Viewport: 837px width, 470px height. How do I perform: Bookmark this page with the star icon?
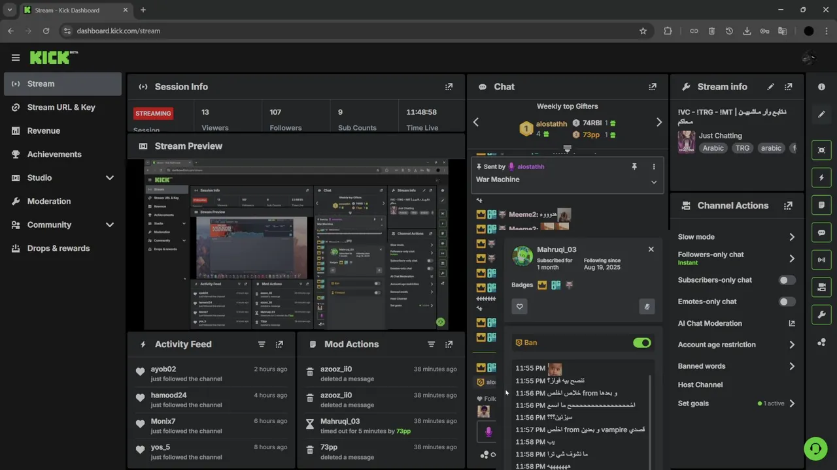[x=643, y=31]
